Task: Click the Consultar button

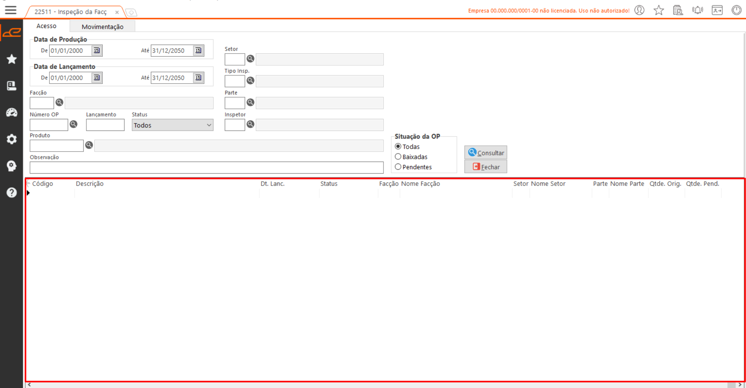Action: click(485, 153)
